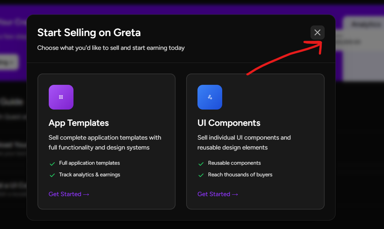The image size is (384, 229).
Task: Click the 'Sell complete application templates' description
Action: pyautogui.click(x=105, y=142)
